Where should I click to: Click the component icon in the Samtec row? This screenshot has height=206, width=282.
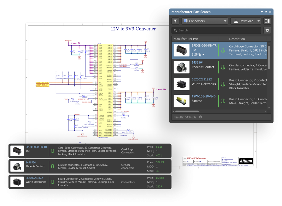point(223,101)
